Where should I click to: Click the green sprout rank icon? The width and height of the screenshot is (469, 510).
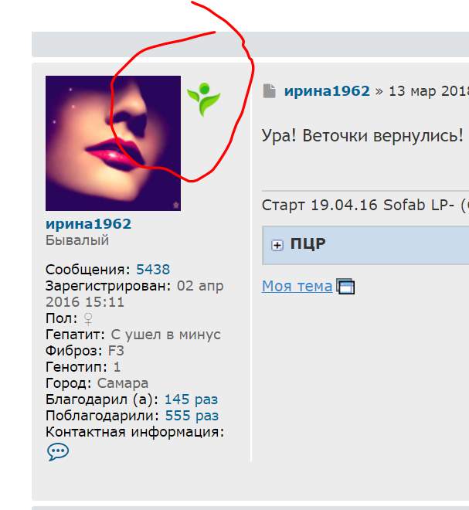[x=204, y=100]
